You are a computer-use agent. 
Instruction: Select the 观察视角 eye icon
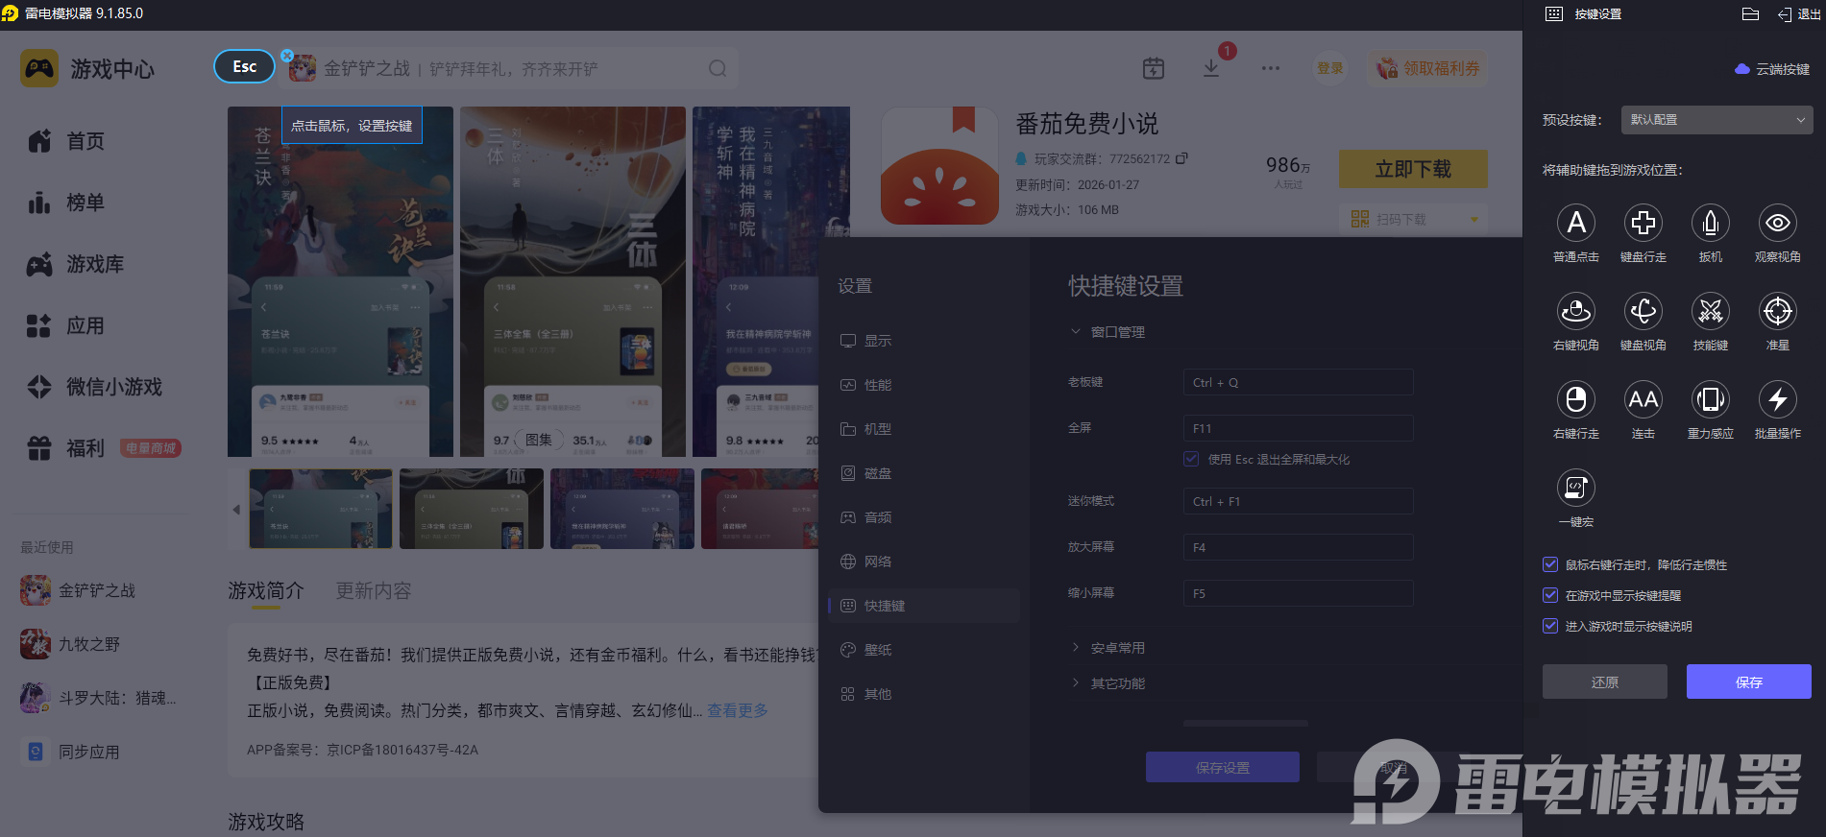pos(1777,224)
